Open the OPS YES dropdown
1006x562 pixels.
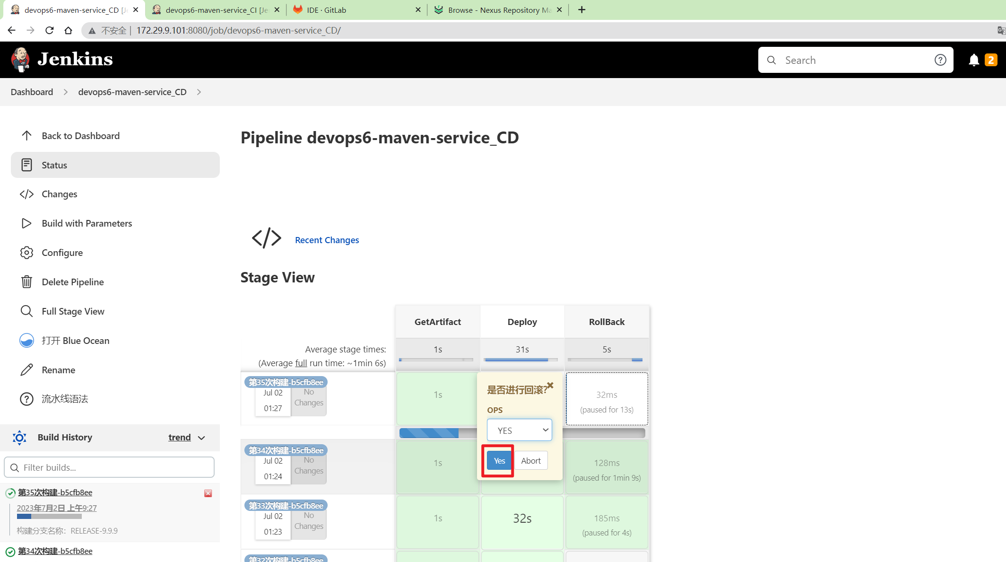tap(519, 430)
